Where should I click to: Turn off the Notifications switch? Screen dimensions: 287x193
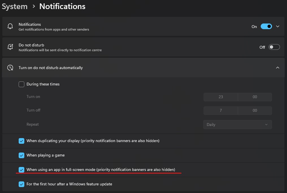tap(266, 26)
